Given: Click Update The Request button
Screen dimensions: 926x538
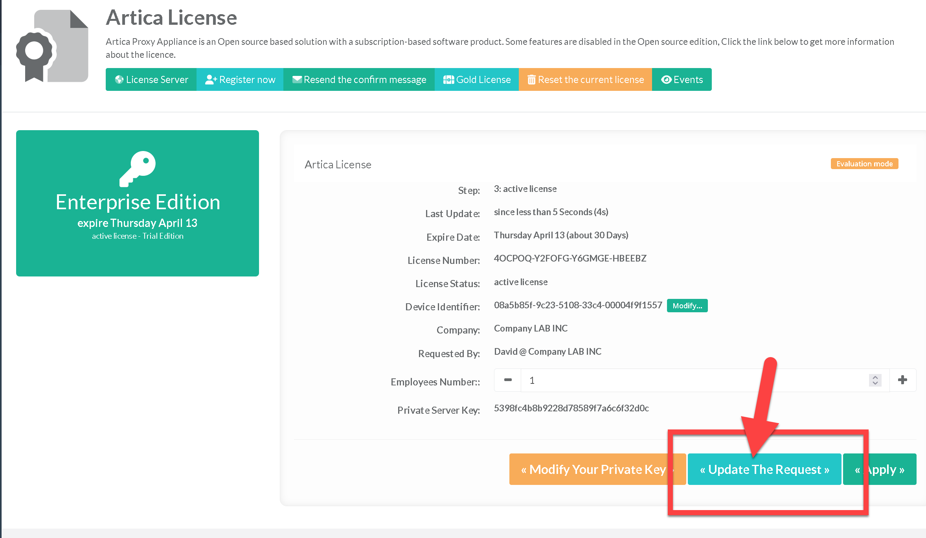Looking at the screenshot, I should tap(764, 469).
